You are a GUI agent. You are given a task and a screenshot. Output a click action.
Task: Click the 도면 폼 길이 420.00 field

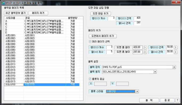coord(137,47)
